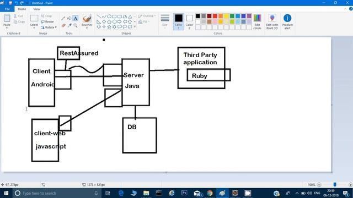Choose the Five-point star shape
The image size is (353, 198).
[109, 27]
